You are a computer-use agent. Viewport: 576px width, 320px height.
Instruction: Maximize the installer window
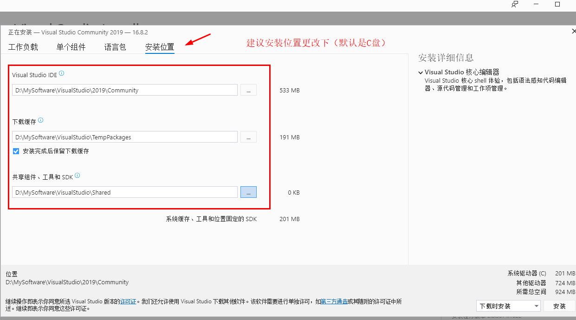(x=557, y=4)
